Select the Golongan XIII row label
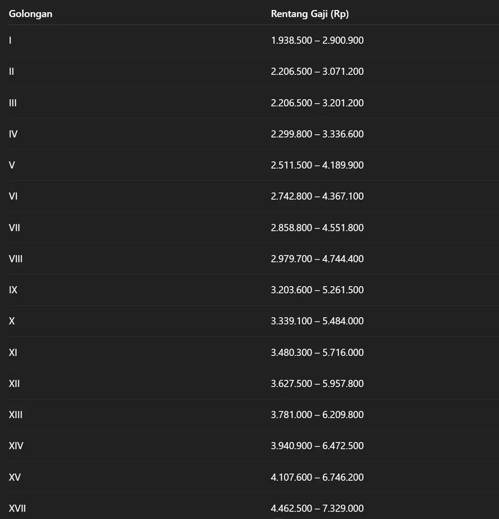Image resolution: width=499 pixels, height=519 pixels. [16, 414]
